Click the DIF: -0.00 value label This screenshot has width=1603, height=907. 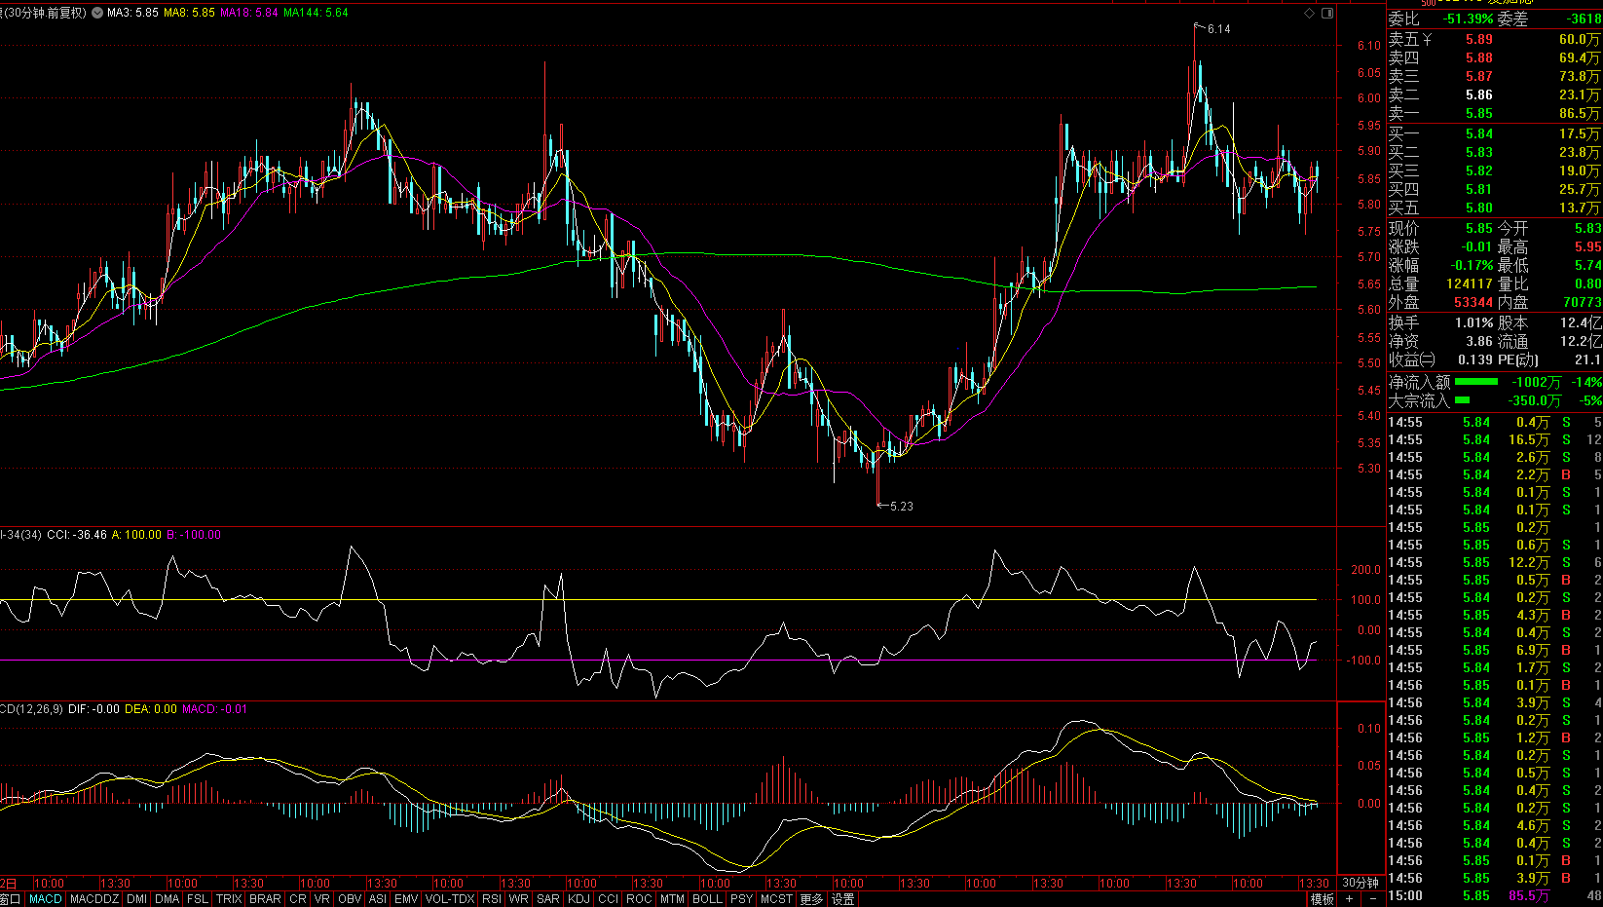point(94,709)
